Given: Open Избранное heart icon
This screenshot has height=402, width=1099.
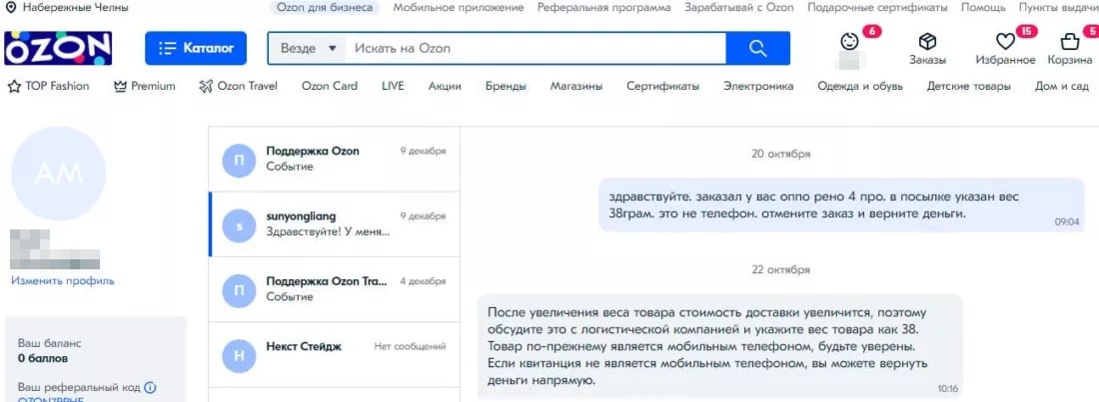Looking at the screenshot, I should 1005,42.
